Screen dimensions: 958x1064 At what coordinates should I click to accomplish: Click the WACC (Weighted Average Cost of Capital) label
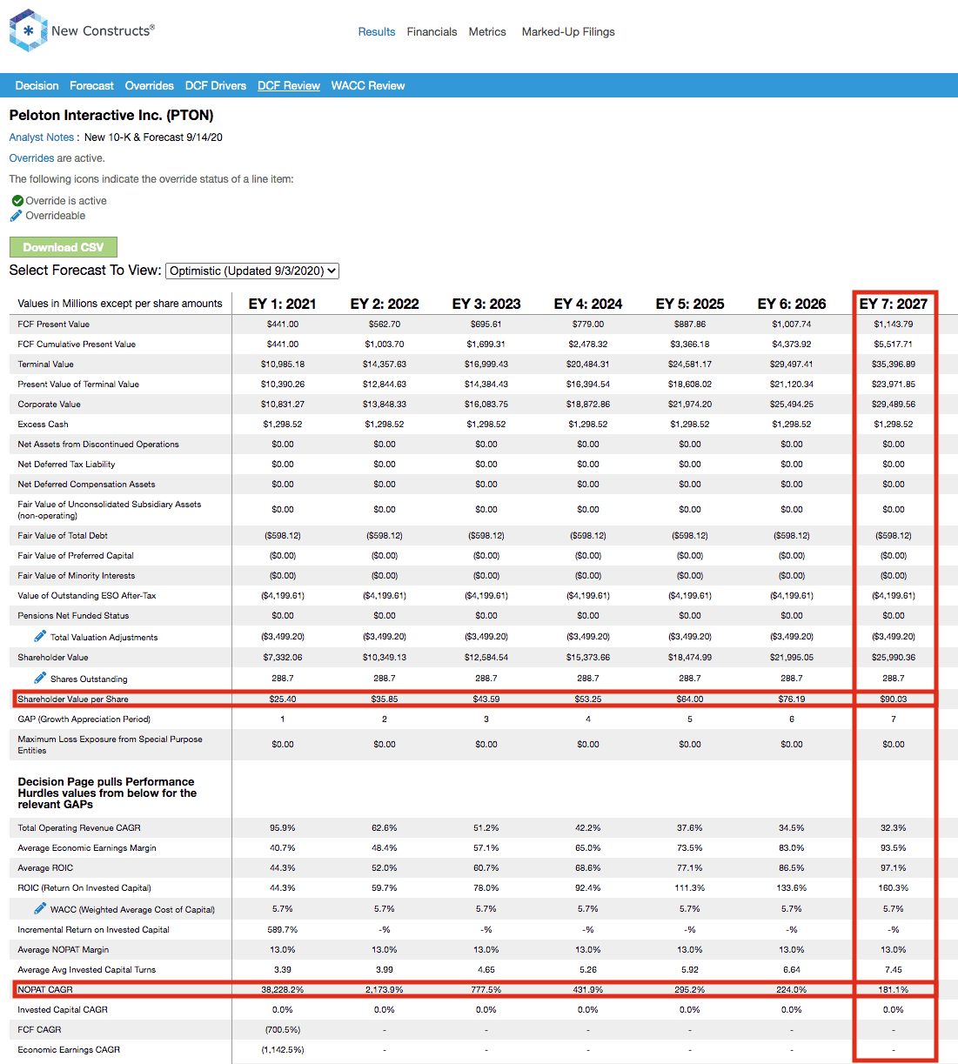coord(132,910)
